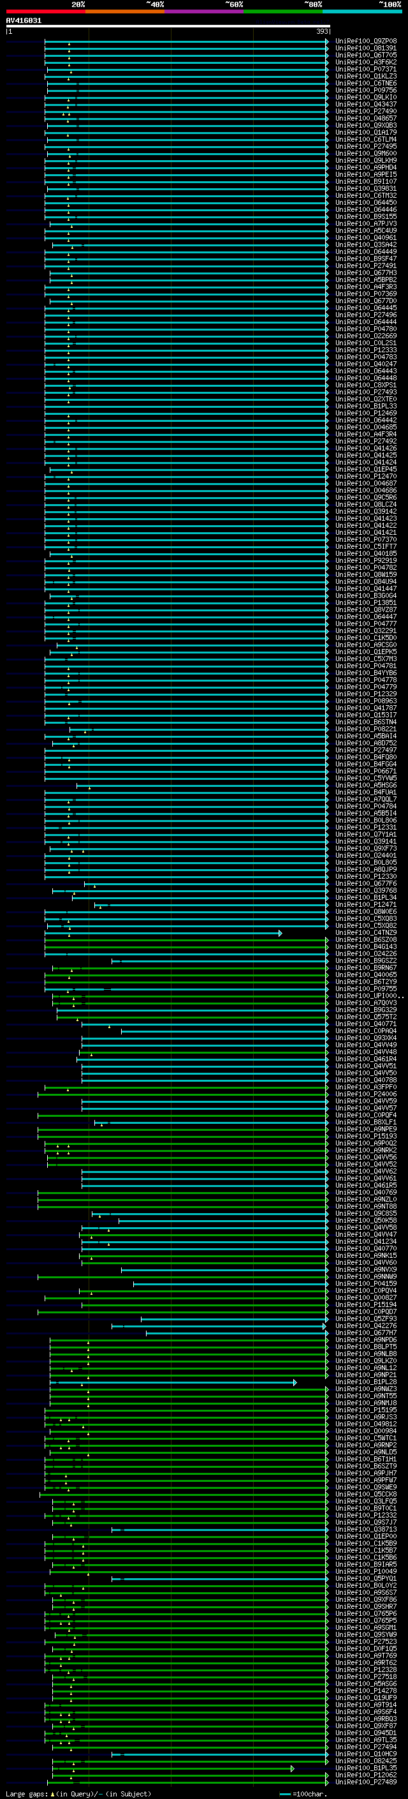
Task: Open hit UniRef100_B6STN4
Action: (366, 722)
